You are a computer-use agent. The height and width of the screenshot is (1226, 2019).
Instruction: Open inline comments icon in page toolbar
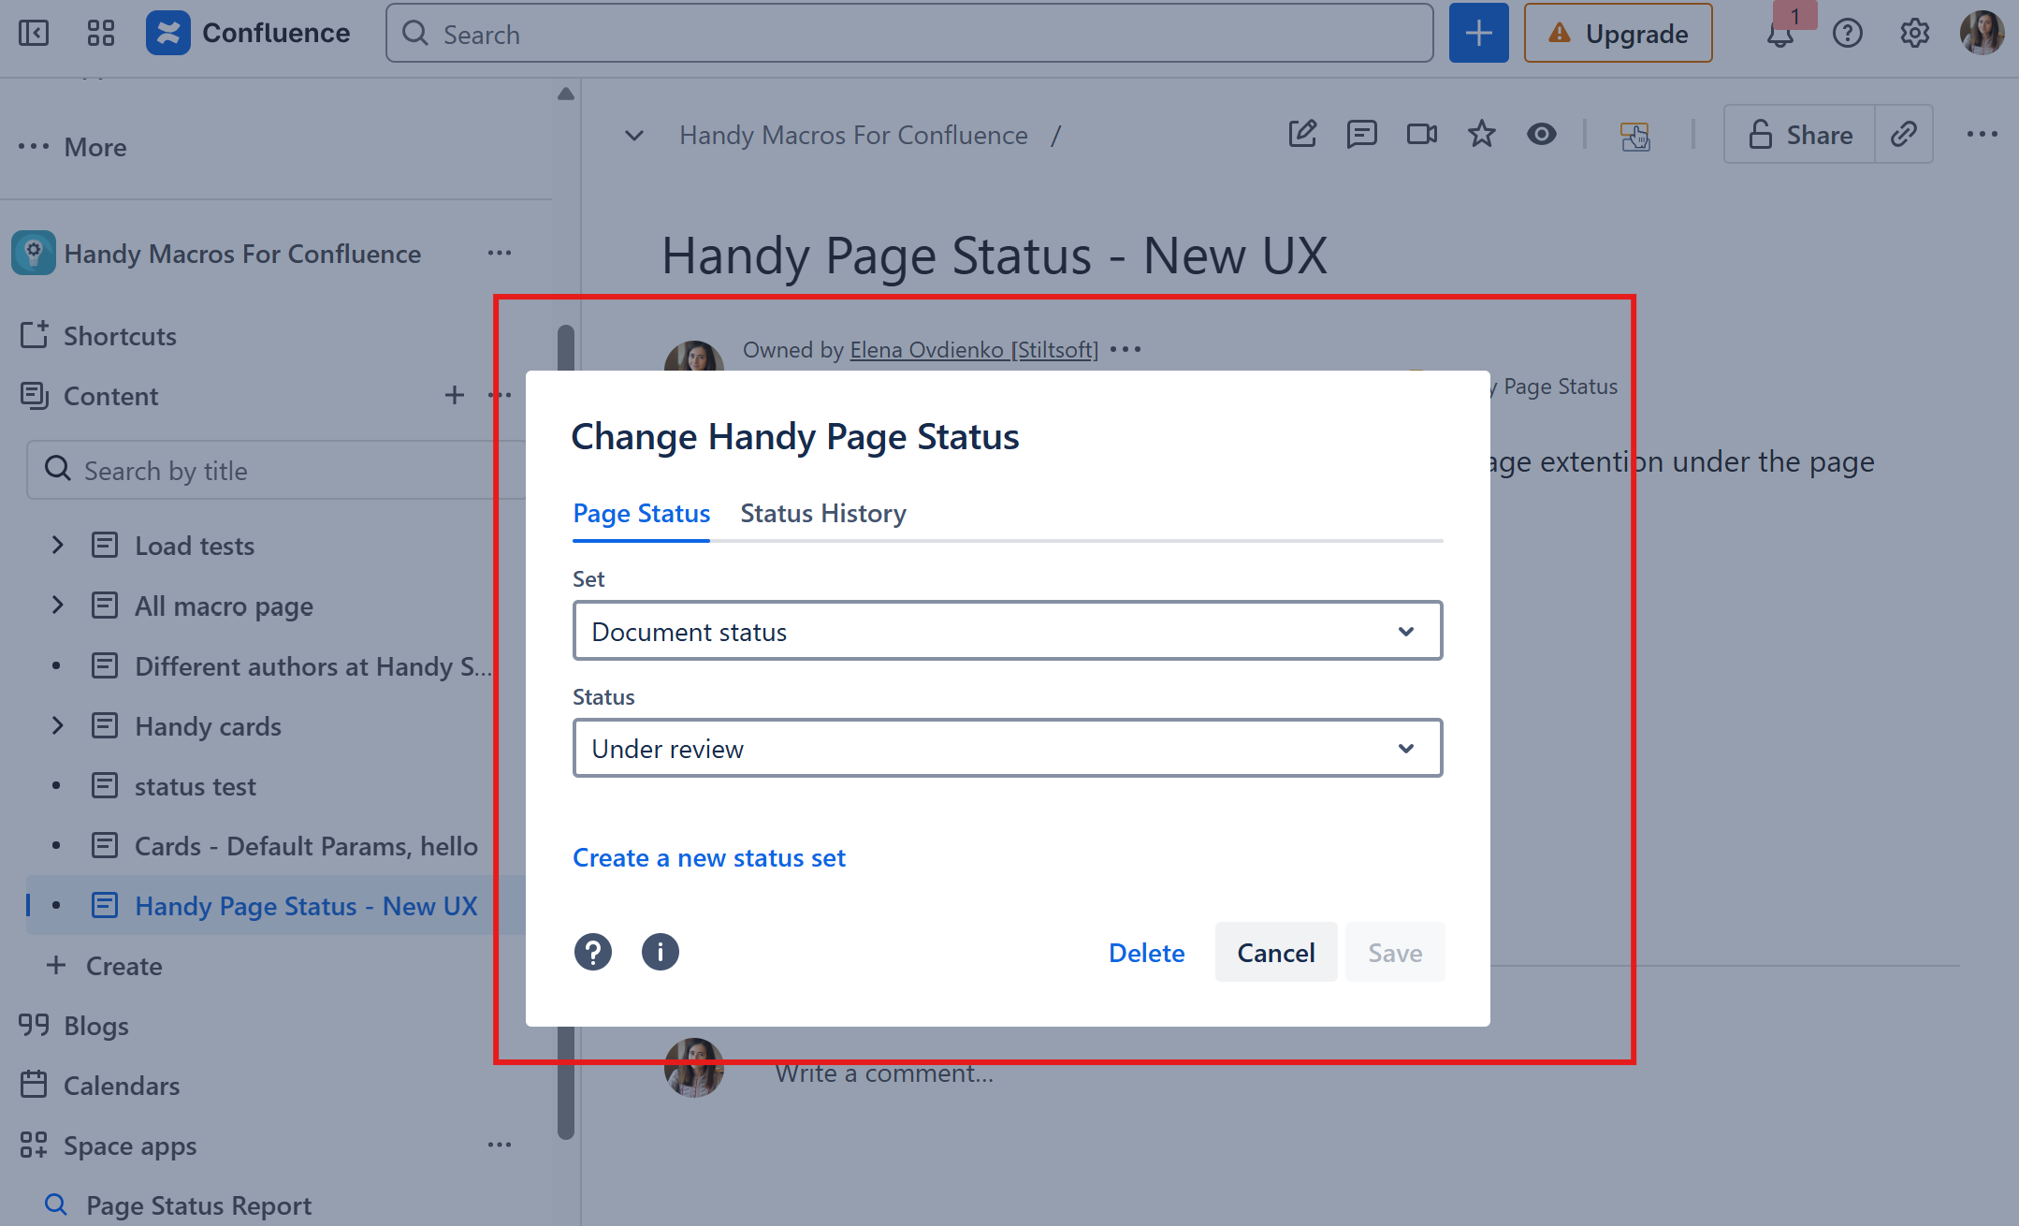pyautogui.click(x=1361, y=135)
